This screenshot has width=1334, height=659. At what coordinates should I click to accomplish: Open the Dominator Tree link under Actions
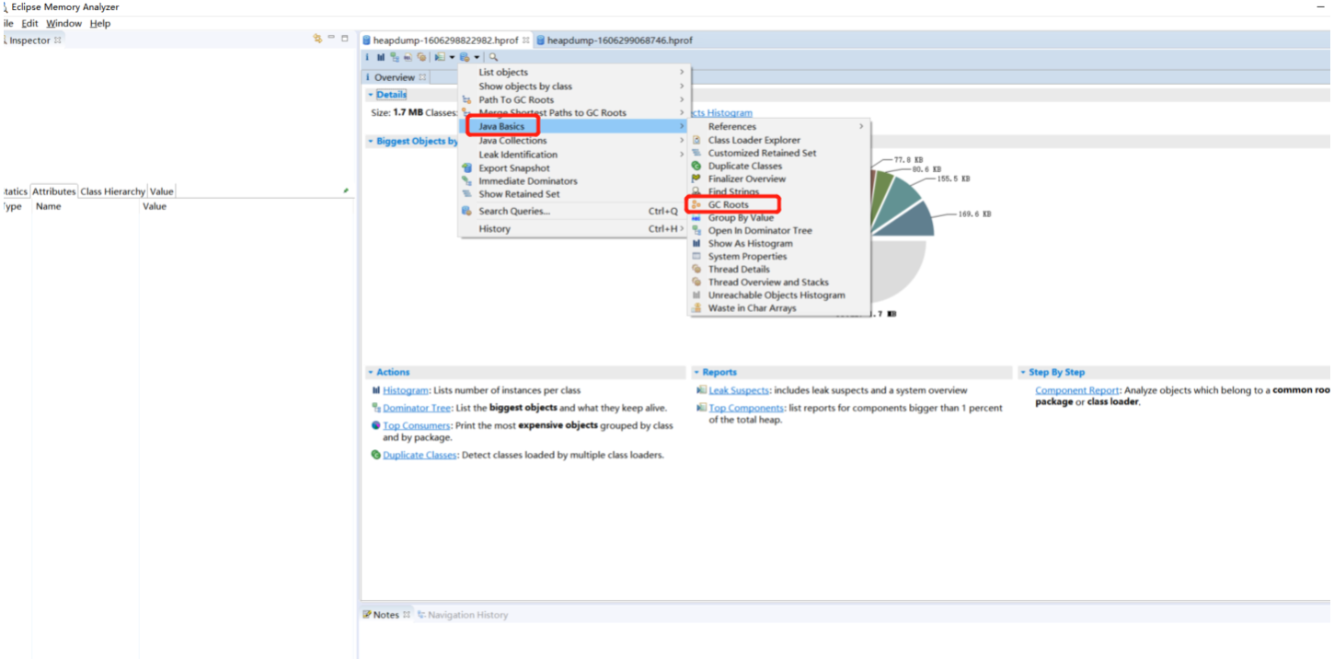(x=417, y=408)
